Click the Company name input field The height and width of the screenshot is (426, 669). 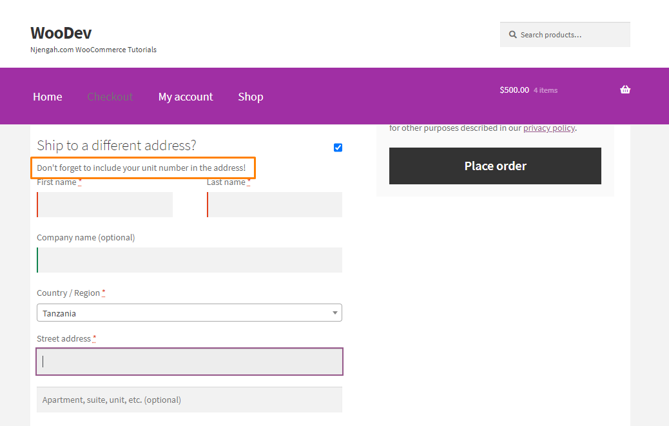tap(189, 260)
